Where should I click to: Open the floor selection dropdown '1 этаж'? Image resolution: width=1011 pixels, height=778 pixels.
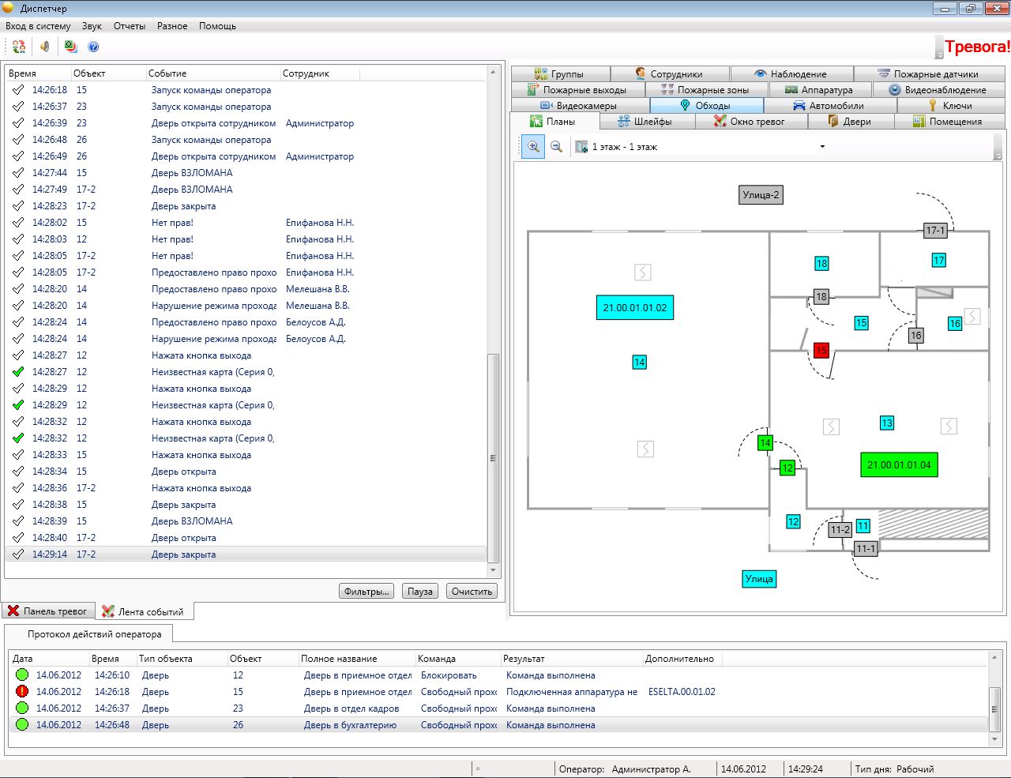822,147
